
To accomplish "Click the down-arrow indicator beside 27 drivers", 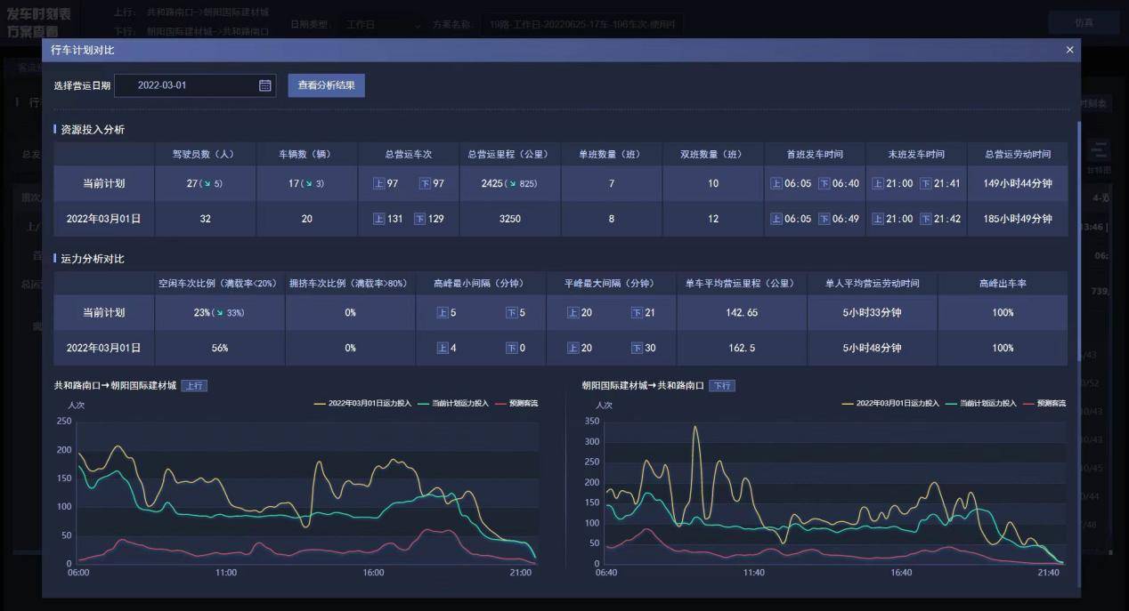I will point(206,184).
